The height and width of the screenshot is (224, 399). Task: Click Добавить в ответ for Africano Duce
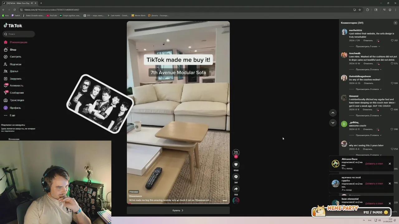coord(374,164)
